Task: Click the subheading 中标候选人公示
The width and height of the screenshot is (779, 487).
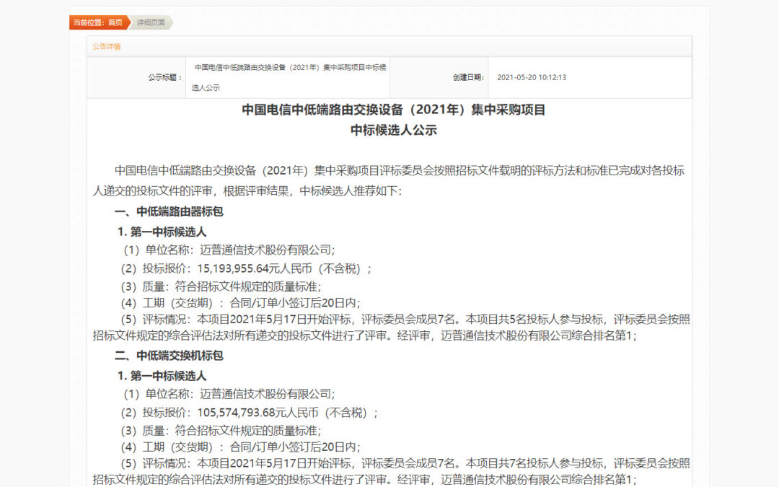Action: click(394, 130)
